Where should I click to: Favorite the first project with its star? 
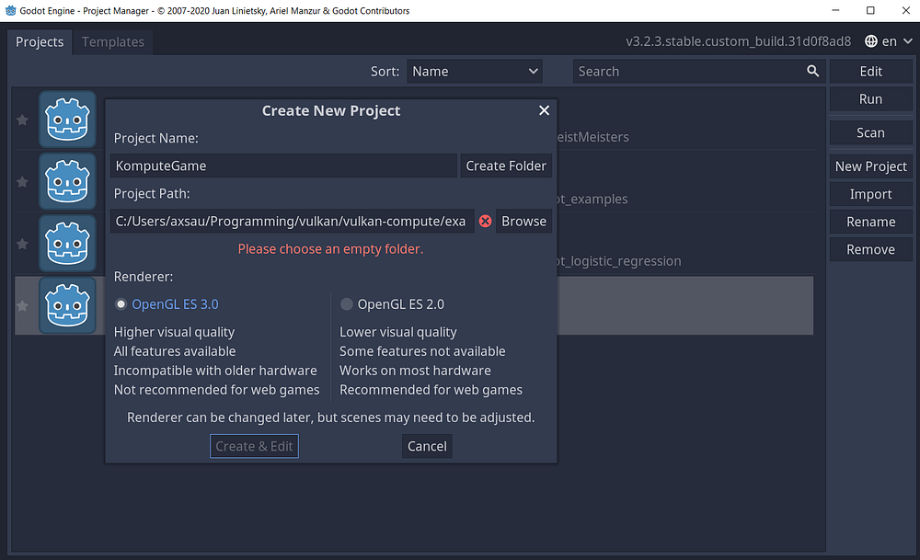(x=22, y=120)
